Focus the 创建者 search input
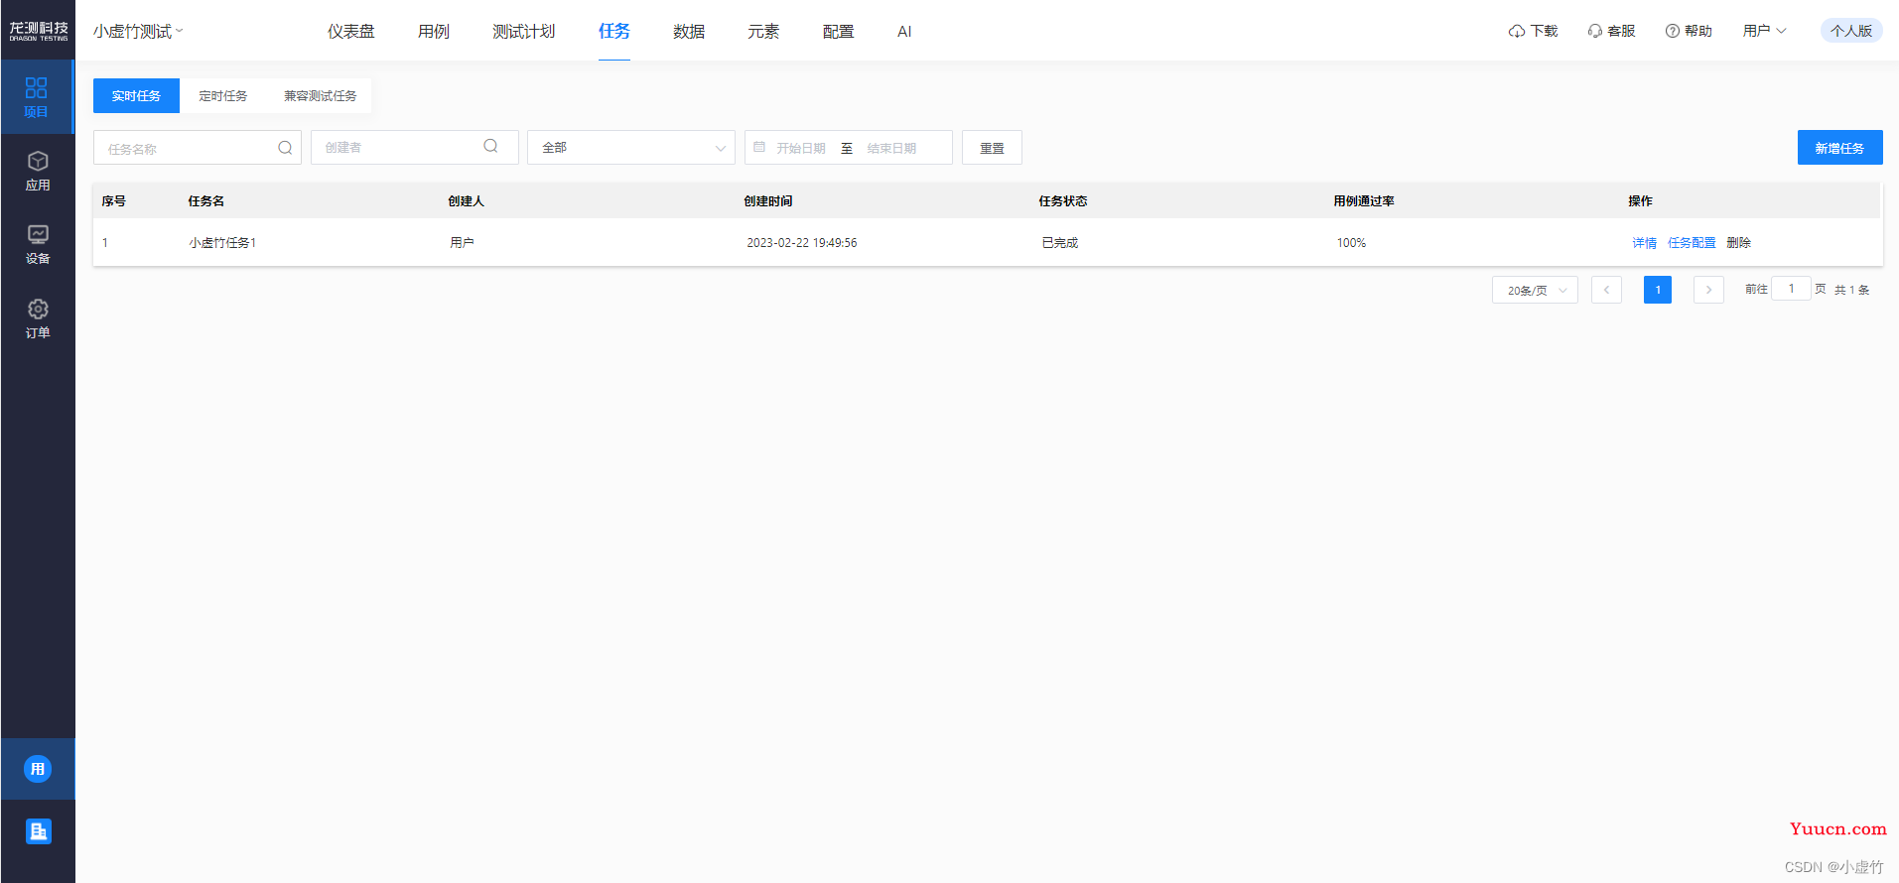The width and height of the screenshot is (1899, 883). (x=415, y=147)
